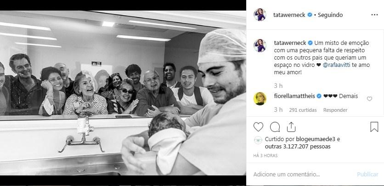
Task: Like the post with the heart icon
Action: coord(258,127)
